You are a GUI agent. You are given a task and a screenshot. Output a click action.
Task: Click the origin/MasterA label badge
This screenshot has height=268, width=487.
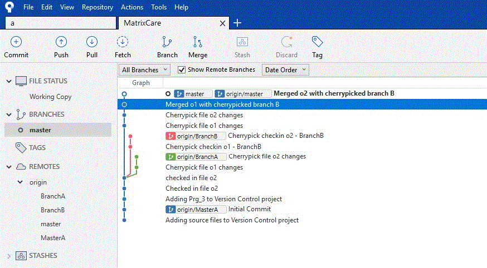[x=196, y=210]
